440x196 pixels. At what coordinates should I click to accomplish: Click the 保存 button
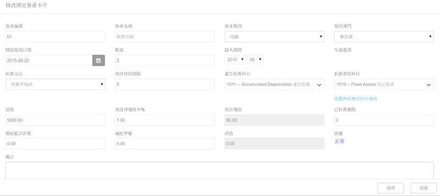(x=424, y=188)
